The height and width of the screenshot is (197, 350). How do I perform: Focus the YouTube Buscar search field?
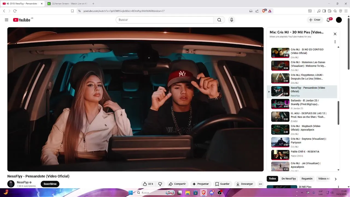pyautogui.click(x=165, y=20)
